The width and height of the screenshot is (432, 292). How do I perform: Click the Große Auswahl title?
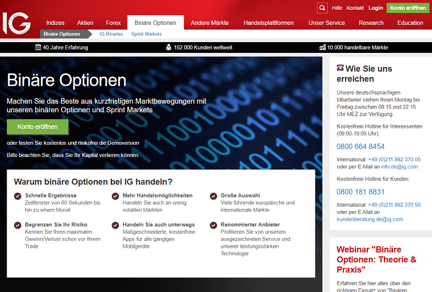click(240, 195)
